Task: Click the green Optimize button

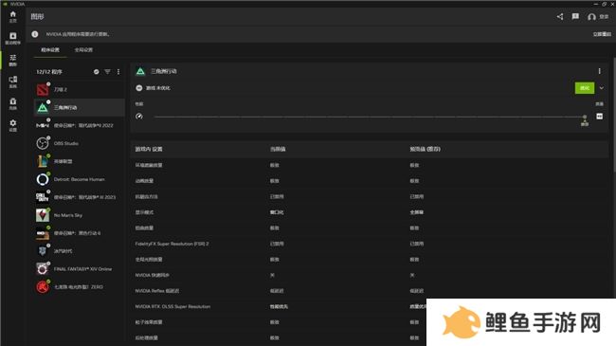Action: point(585,88)
